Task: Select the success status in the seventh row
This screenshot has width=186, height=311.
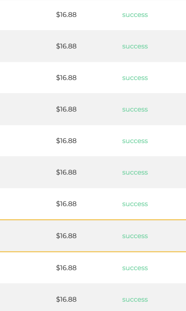Action: coord(135,204)
